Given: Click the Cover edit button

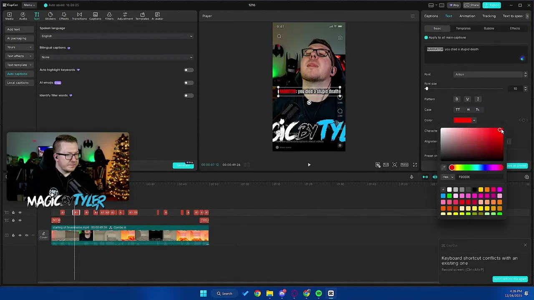Looking at the screenshot, I should click(43, 235).
